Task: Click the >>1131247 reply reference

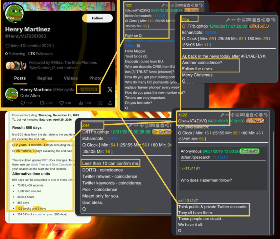Action: tap(188, 201)
